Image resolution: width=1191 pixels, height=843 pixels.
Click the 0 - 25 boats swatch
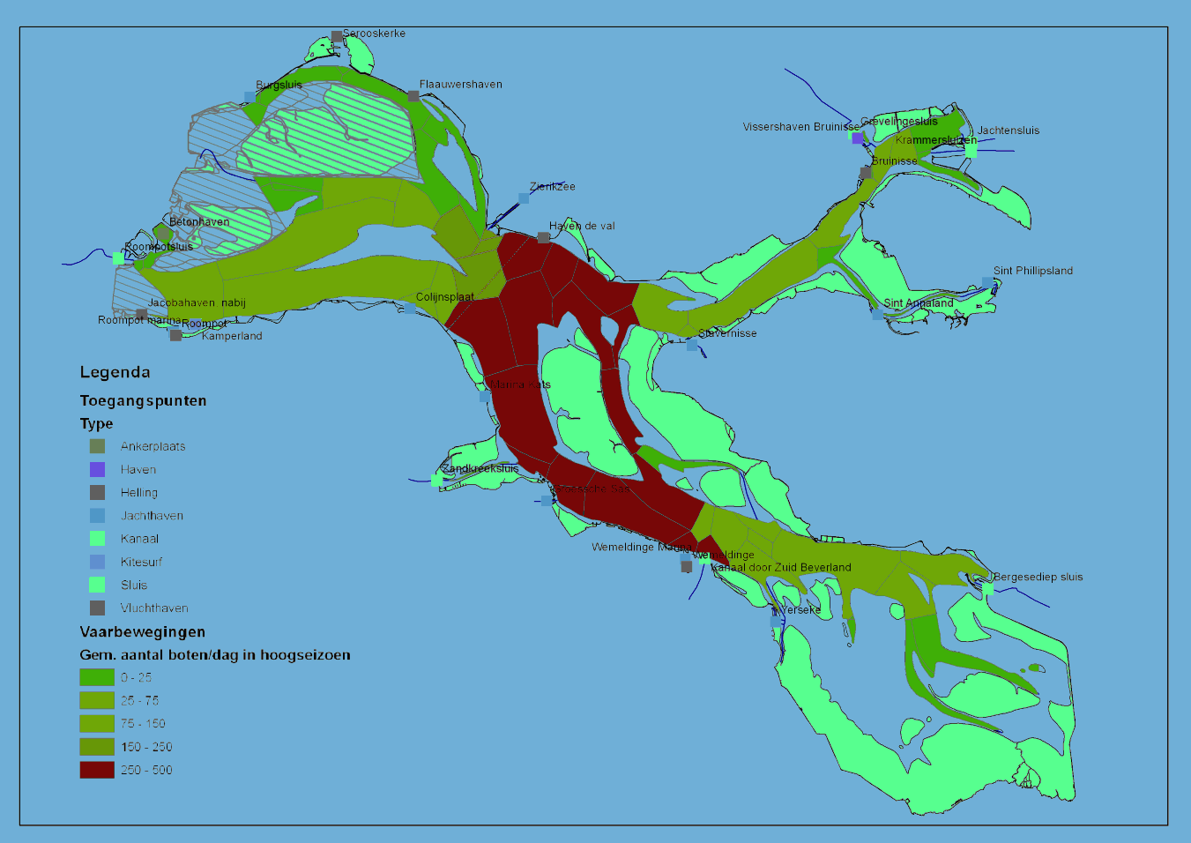[97, 677]
